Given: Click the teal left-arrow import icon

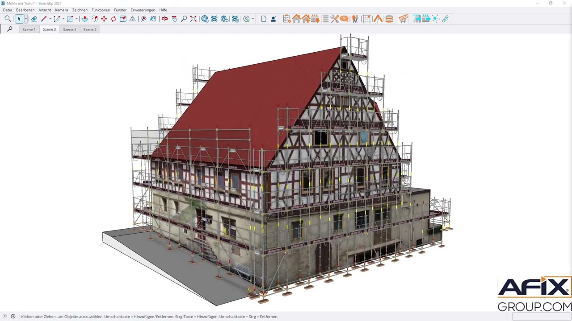Looking at the screenshot, I should (x=417, y=19).
